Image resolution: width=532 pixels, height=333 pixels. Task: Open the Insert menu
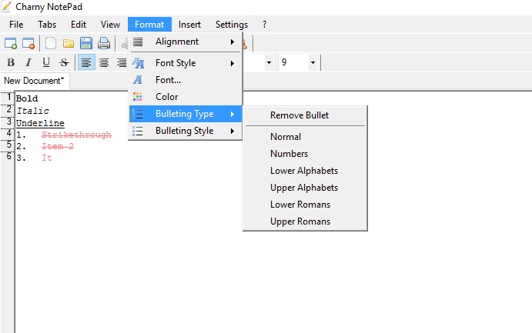click(x=189, y=25)
